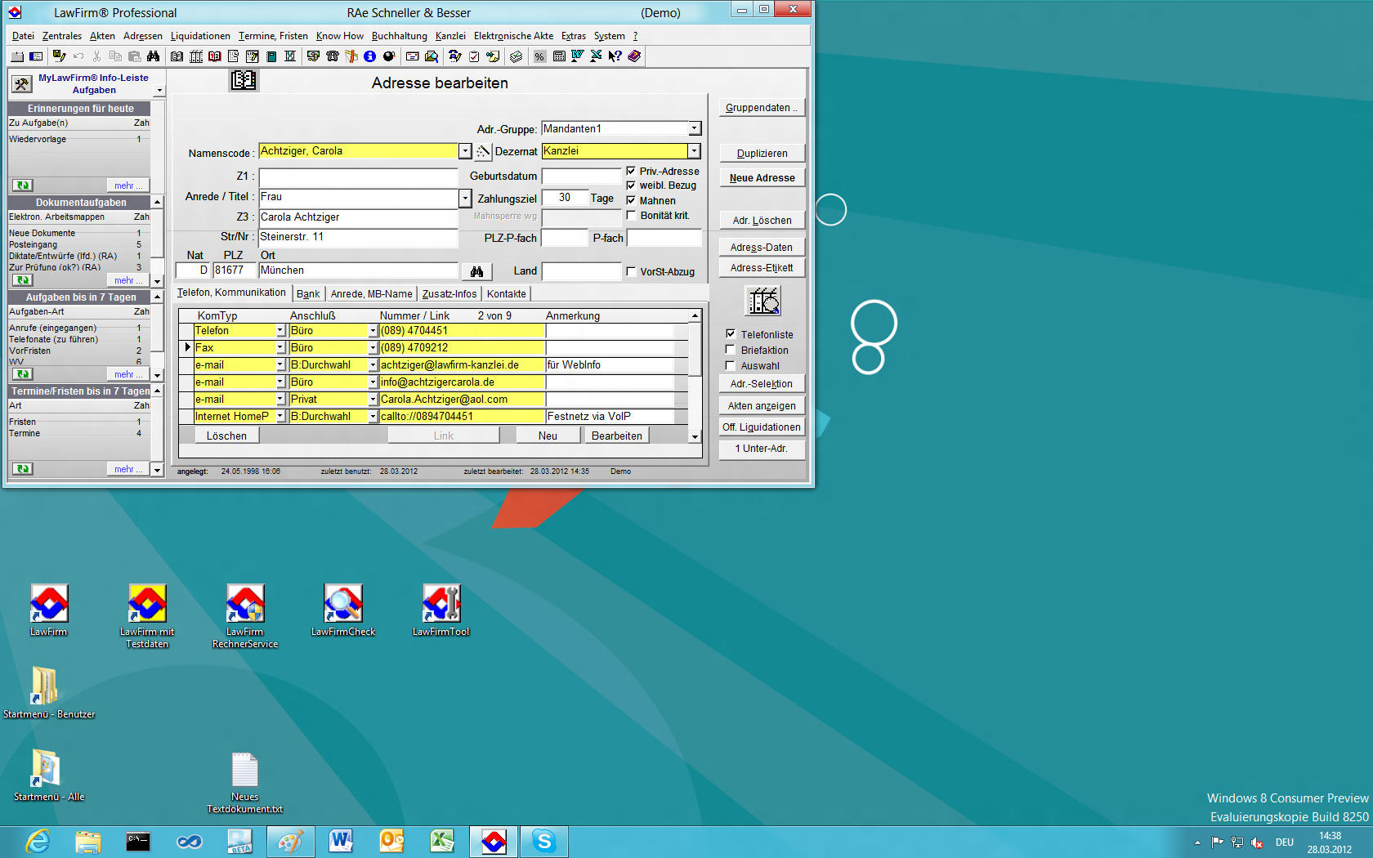Click binoculars button next to München field

point(476,271)
